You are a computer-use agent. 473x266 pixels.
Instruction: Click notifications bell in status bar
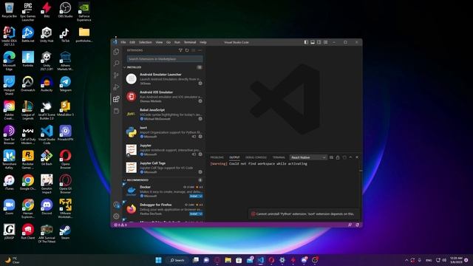tap(358, 225)
